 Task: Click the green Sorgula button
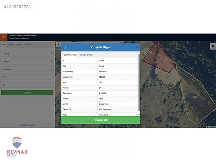(x=27, y=93)
